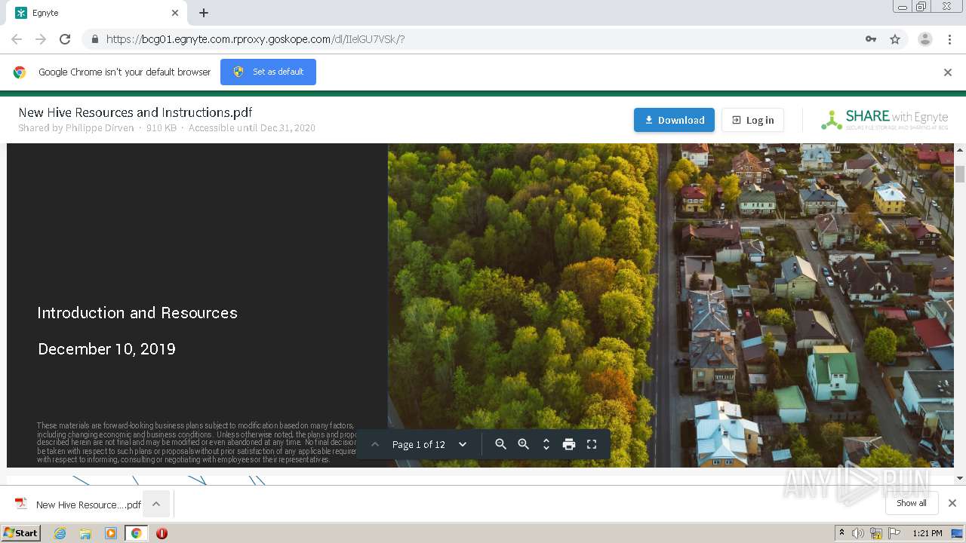Expand the page selector chevron
The width and height of the screenshot is (966, 543).
coord(463,444)
